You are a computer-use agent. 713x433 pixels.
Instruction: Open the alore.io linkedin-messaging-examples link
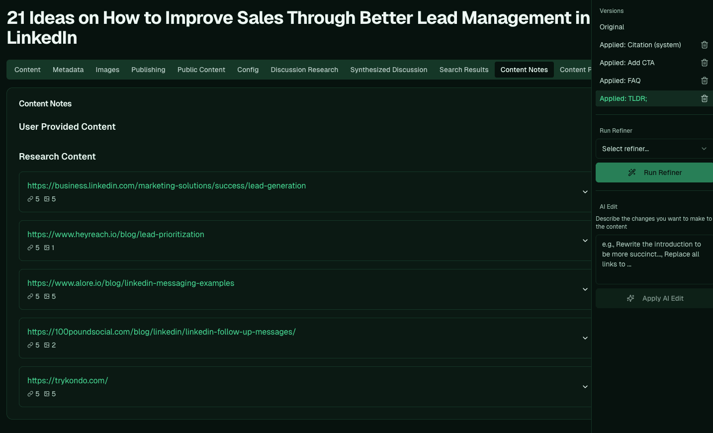pyautogui.click(x=131, y=283)
